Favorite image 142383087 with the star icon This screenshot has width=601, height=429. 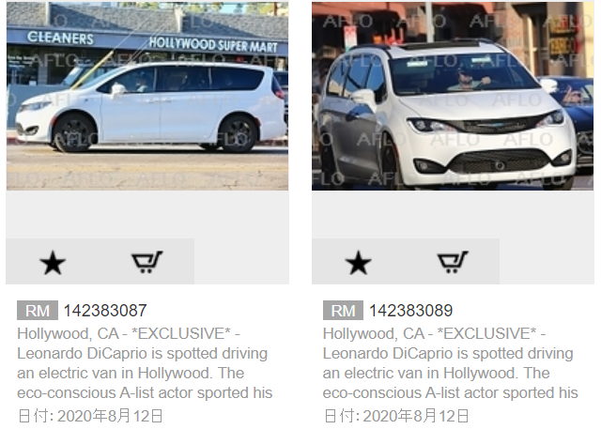point(53,263)
